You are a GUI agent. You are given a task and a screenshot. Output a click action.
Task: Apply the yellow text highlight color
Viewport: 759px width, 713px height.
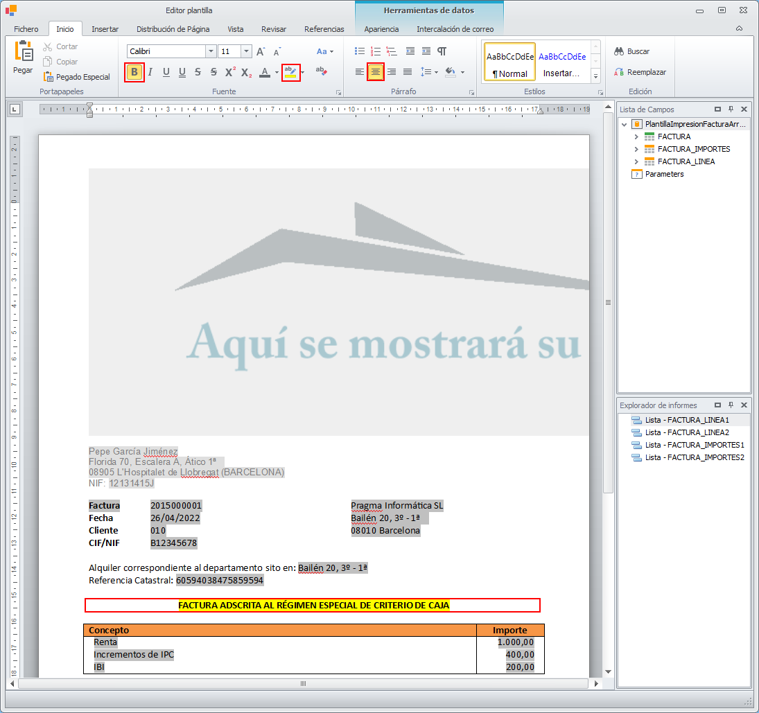coord(290,72)
